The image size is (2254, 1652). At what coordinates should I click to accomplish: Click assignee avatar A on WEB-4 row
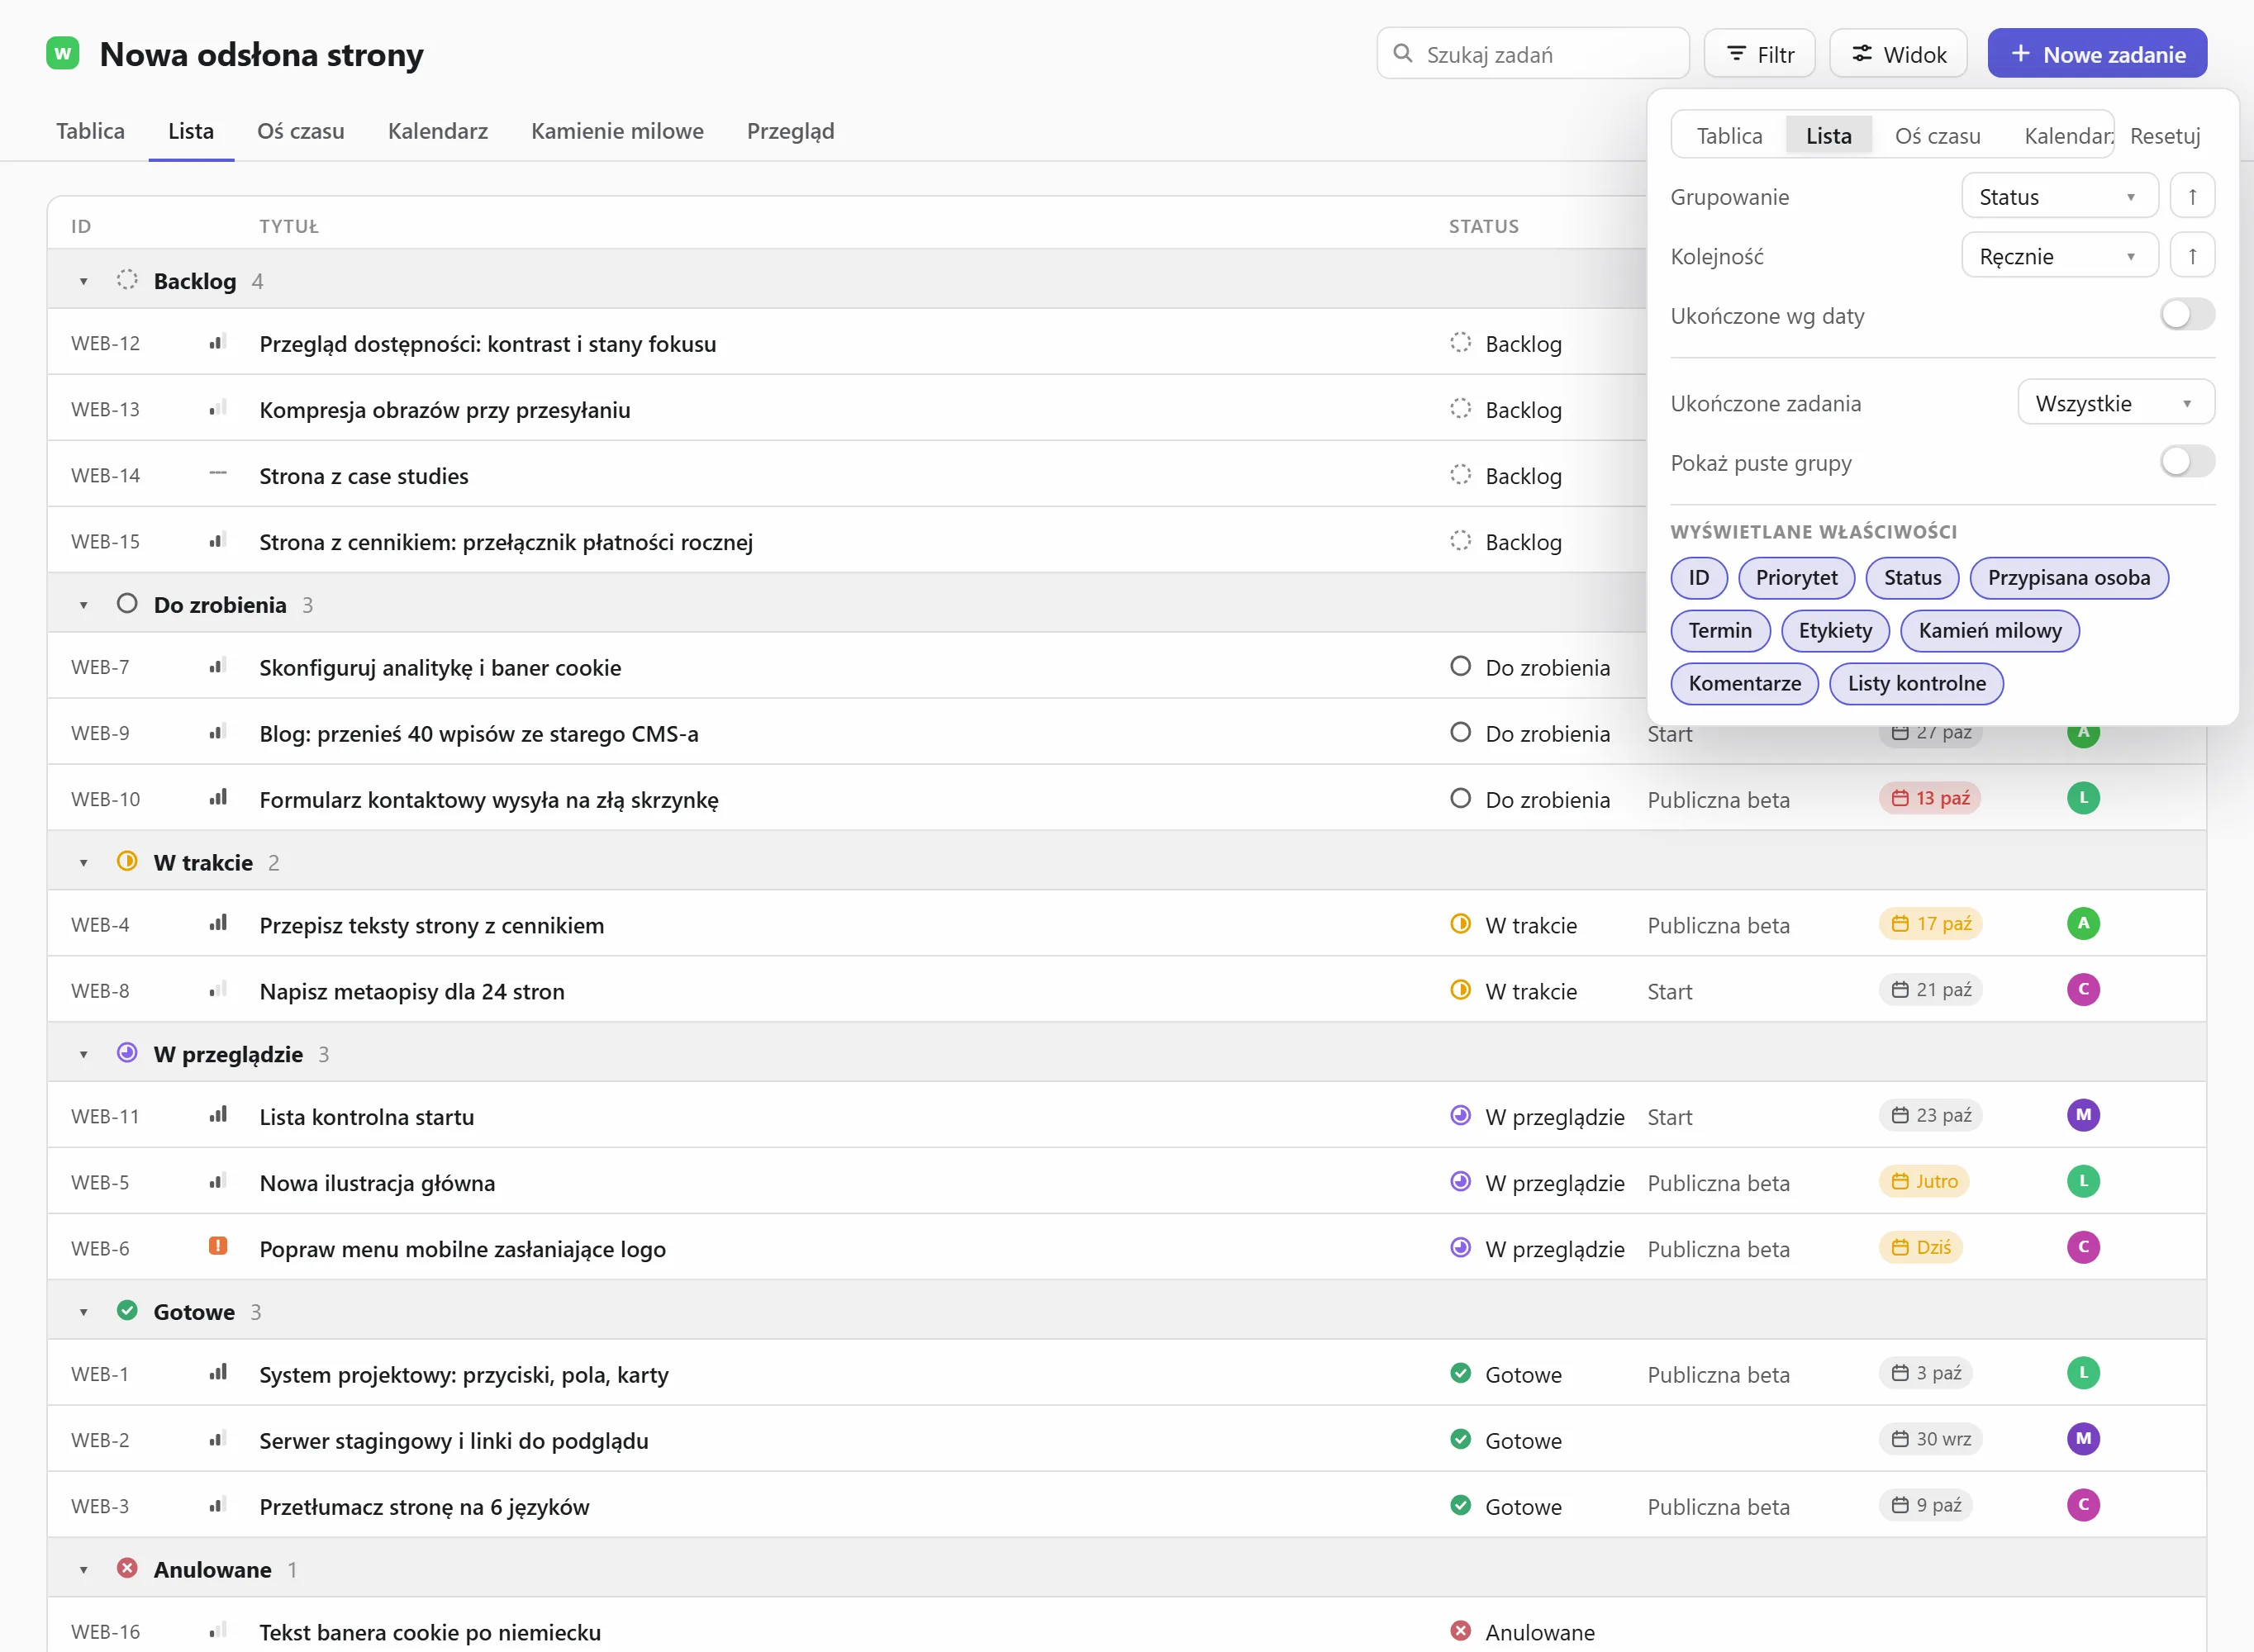(x=2083, y=924)
